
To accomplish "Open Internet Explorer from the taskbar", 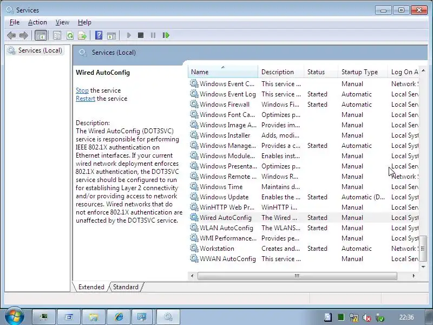I will (119, 317).
